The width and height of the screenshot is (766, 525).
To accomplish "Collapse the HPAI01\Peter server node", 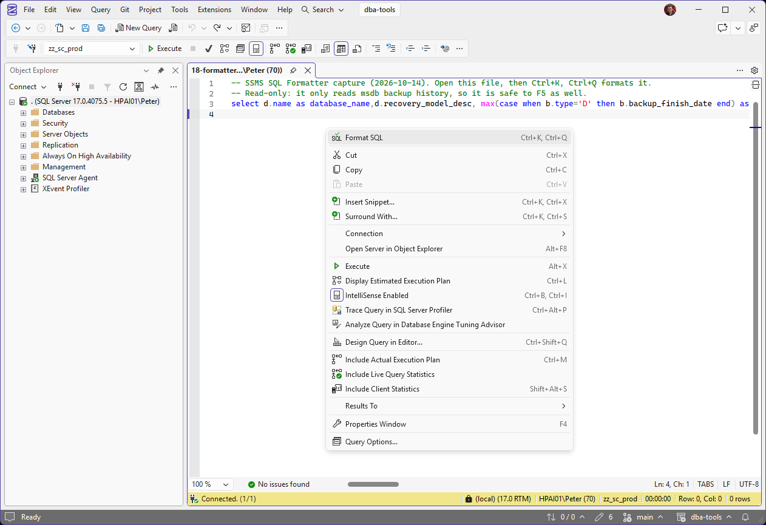I will tap(12, 101).
